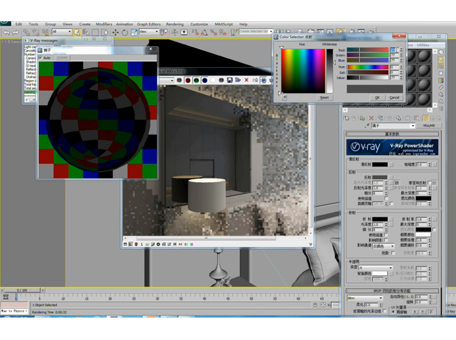Toggle red channel in frame buffer
This screenshot has height=340, width=456.
click(188, 80)
